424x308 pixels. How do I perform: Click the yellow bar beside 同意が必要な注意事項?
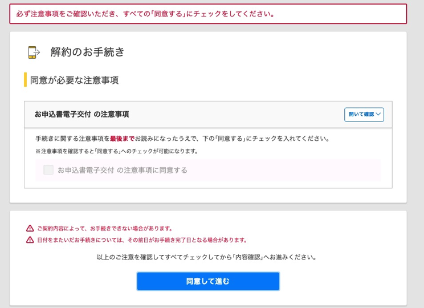pyautogui.click(x=26, y=80)
